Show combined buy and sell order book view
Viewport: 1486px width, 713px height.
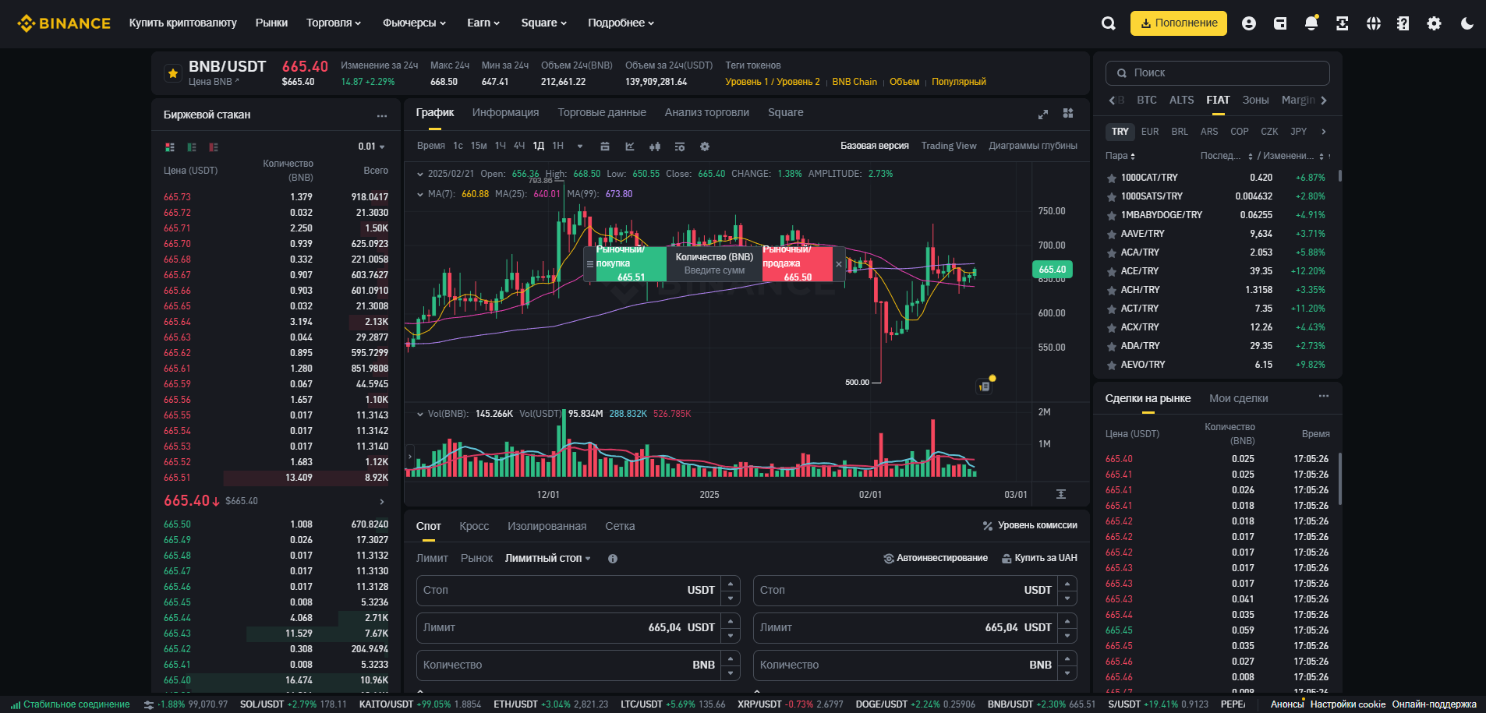170,146
